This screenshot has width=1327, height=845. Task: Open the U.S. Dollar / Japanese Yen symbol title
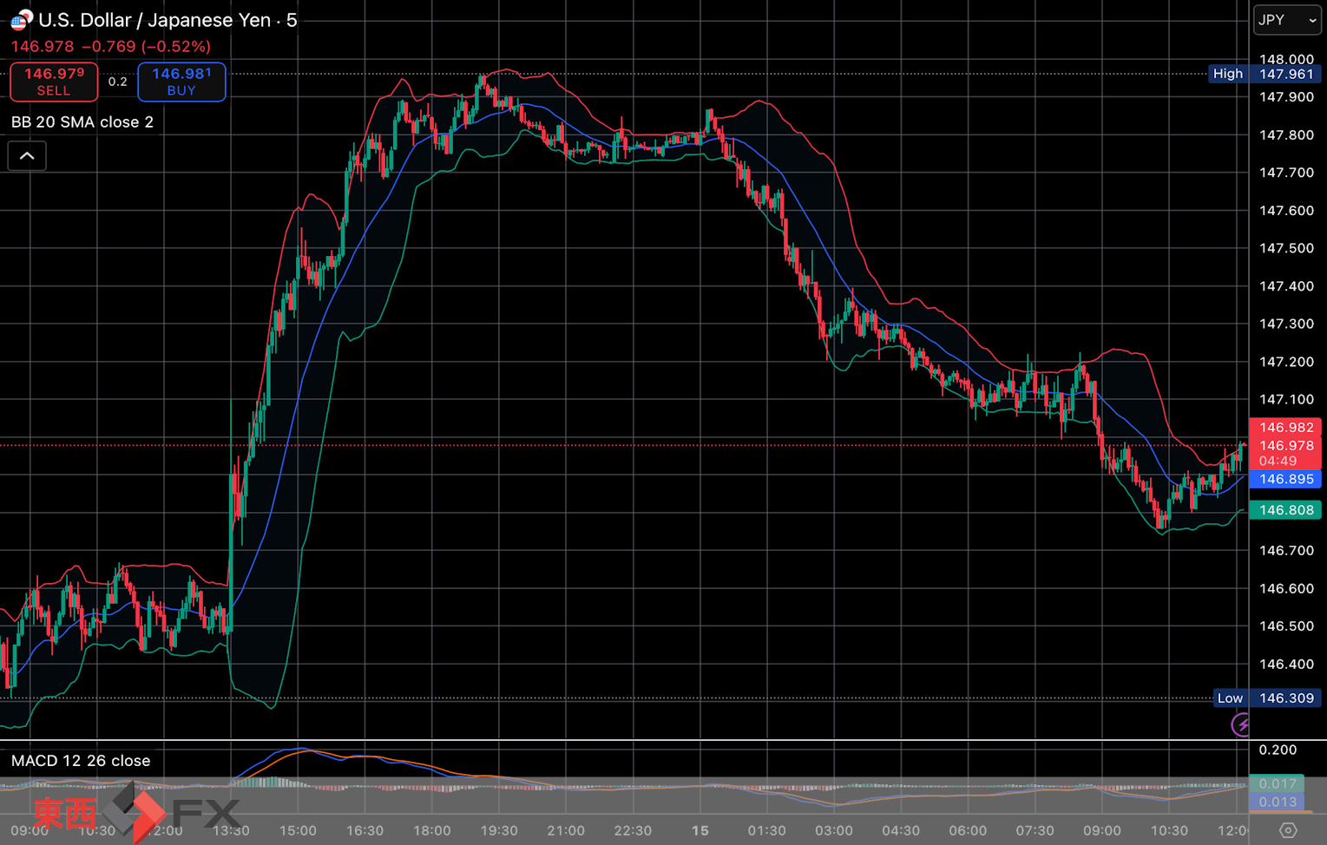click(x=168, y=20)
